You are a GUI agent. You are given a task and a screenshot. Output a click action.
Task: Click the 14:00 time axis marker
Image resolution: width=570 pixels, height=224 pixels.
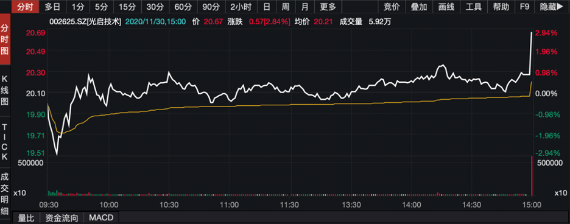pos(412,205)
